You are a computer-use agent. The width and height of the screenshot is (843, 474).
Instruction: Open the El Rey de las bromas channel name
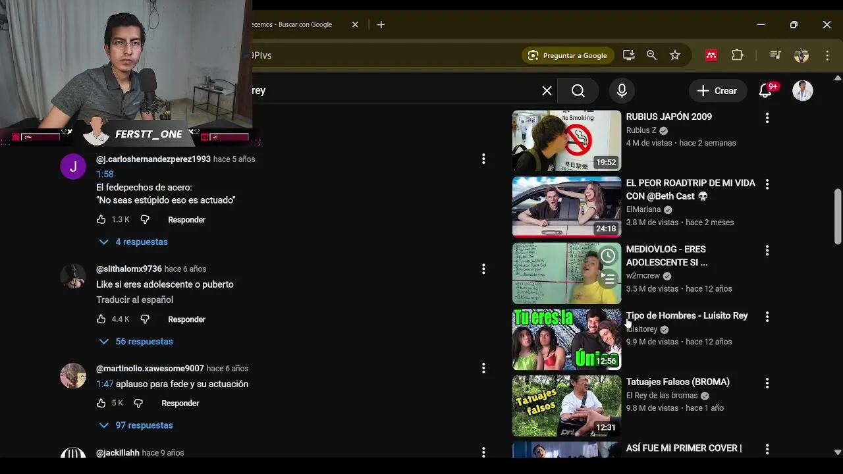(x=662, y=395)
